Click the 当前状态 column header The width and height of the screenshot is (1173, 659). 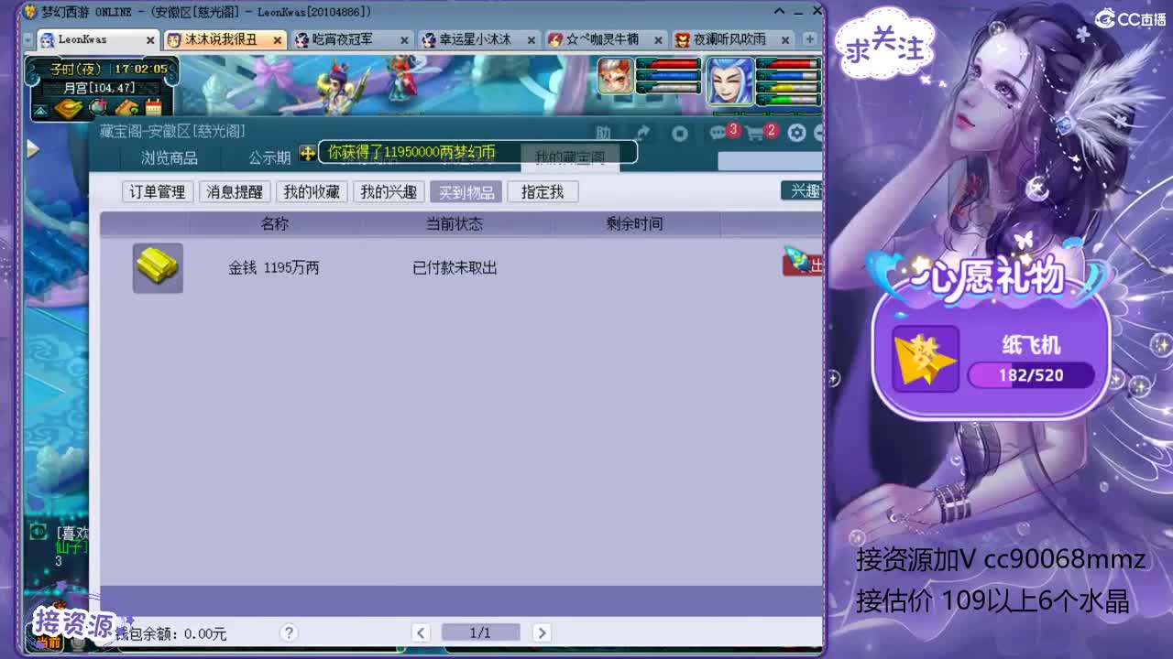point(455,223)
